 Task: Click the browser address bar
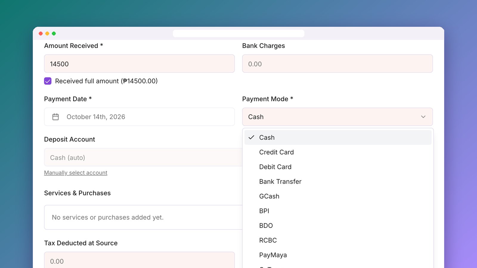coord(238,33)
